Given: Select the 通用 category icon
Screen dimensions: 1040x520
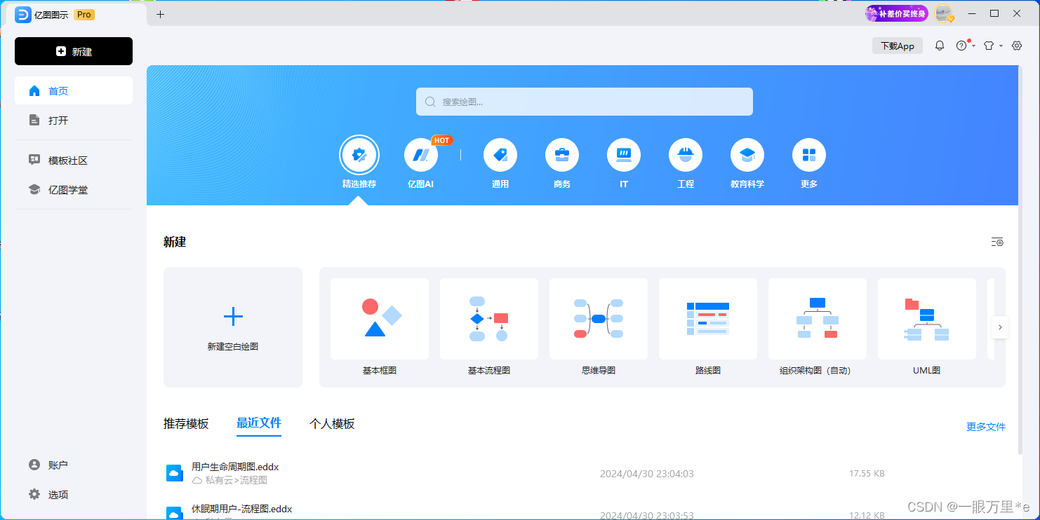Looking at the screenshot, I should [x=500, y=155].
